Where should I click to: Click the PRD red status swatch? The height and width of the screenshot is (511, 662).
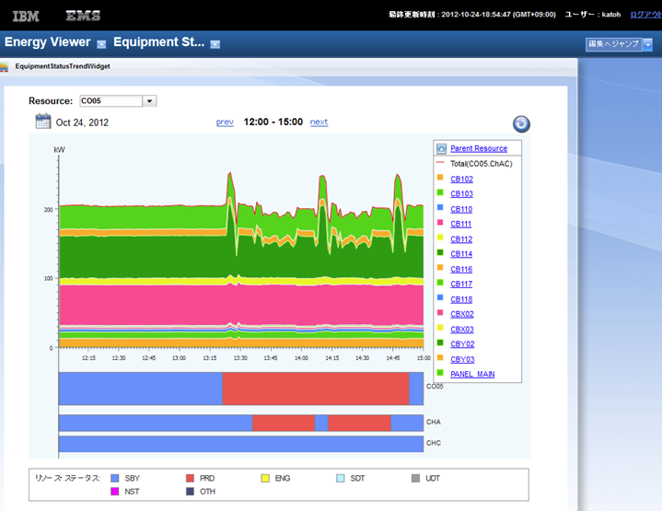(190, 478)
